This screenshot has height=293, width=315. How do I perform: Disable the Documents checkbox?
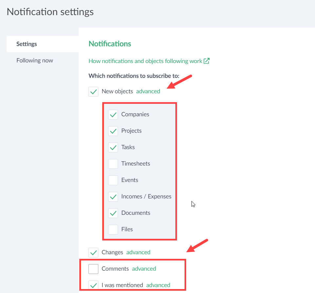point(113,213)
